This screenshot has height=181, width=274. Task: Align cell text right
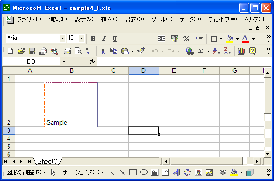[x=150, y=39]
